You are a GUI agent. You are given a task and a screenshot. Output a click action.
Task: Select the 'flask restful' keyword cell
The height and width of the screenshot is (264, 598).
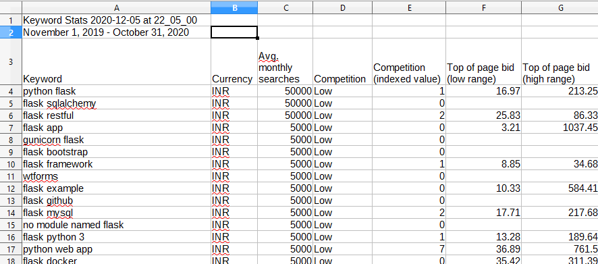point(116,115)
